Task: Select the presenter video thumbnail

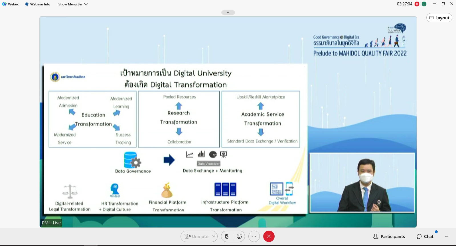Action: click(362, 183)
